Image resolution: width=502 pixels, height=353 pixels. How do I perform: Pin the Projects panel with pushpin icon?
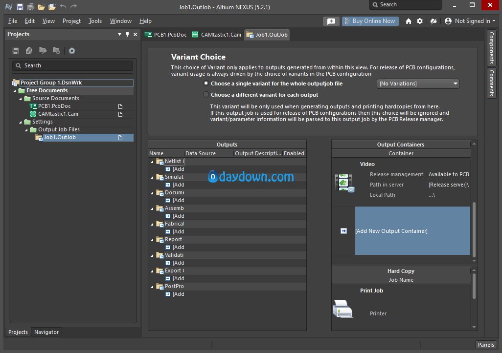(x=128, y=34)
